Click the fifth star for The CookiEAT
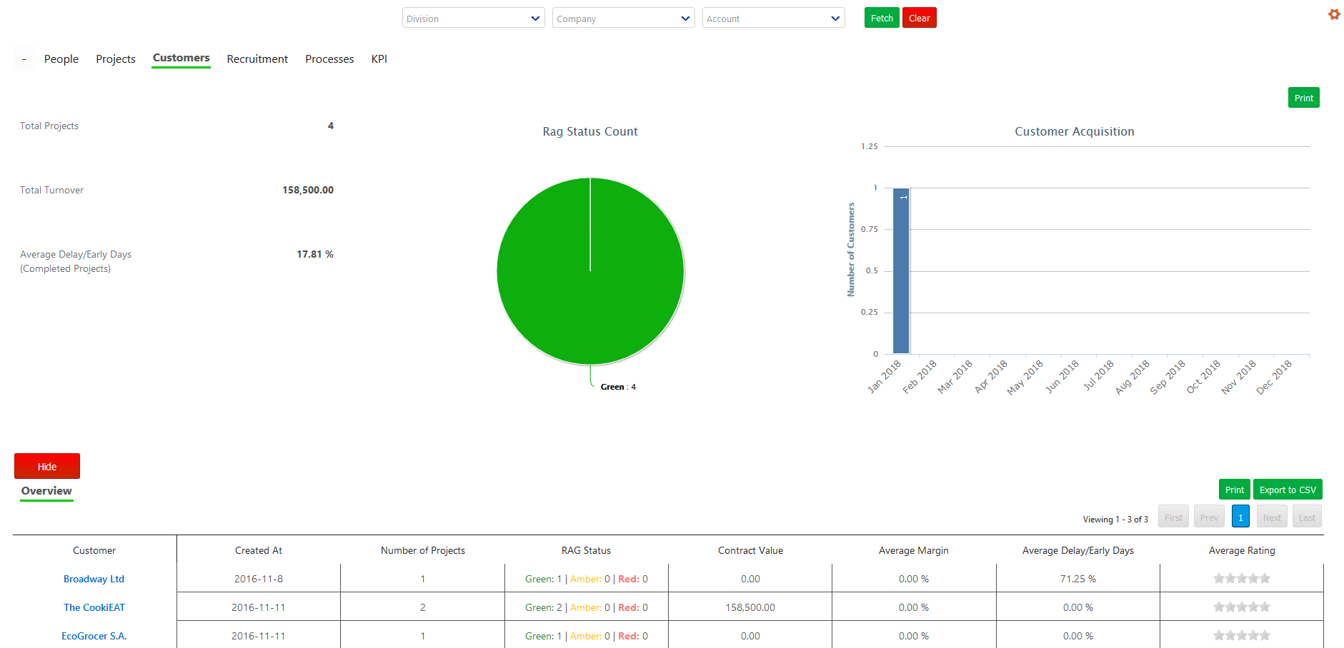The width and height of the screenshot is (1344, 648). [1265, 607]
